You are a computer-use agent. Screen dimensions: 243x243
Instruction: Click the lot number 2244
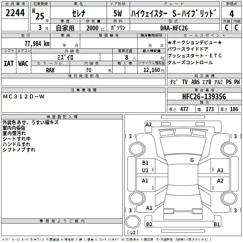pos(15,13)
